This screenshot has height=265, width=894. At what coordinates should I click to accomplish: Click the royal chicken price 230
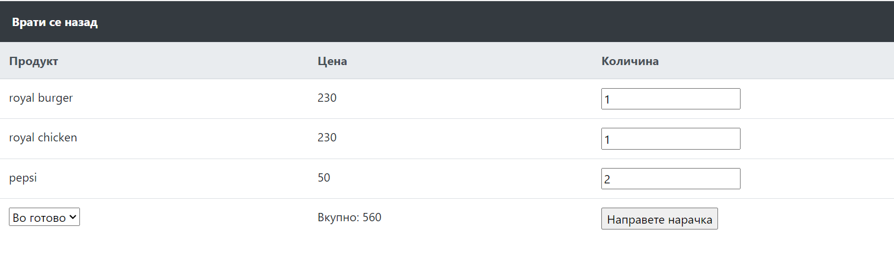point(327,138)
